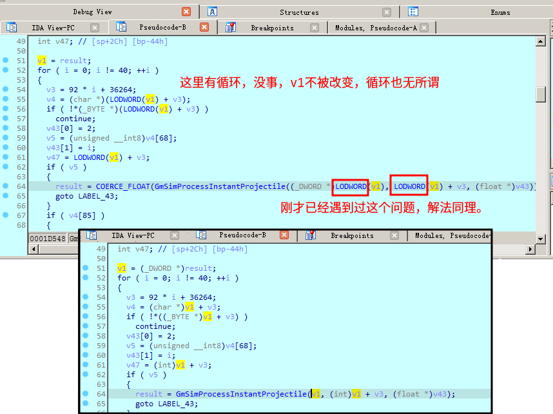Click second LODWORD macro on line 64
Viewport: 553px width, 414px height.
[x=409, y=186]
